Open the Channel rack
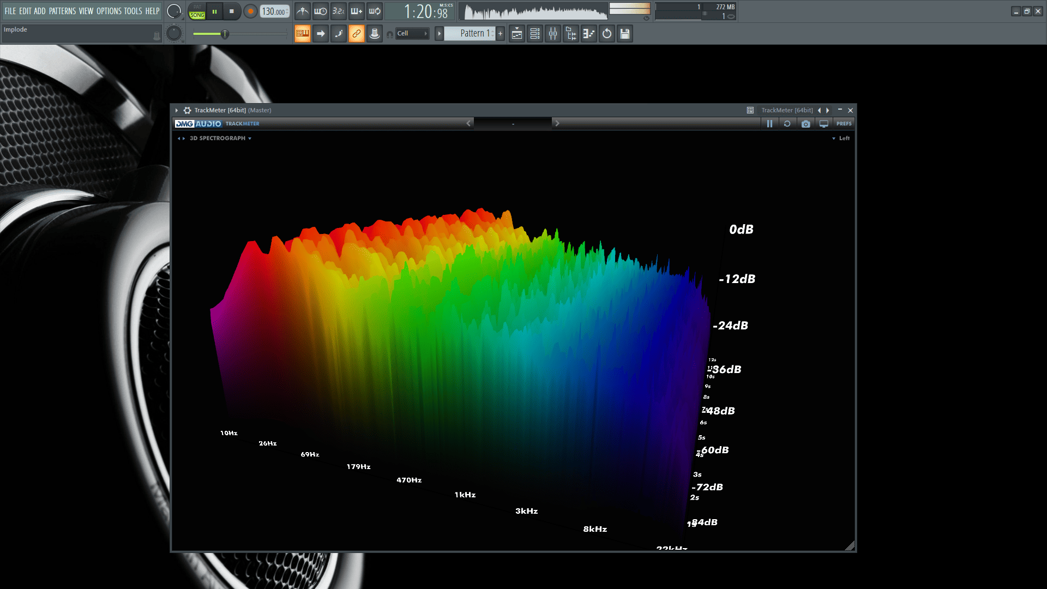 coord(535,34)
